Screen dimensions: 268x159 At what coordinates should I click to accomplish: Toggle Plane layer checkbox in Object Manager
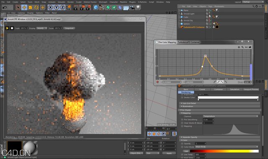207,10
